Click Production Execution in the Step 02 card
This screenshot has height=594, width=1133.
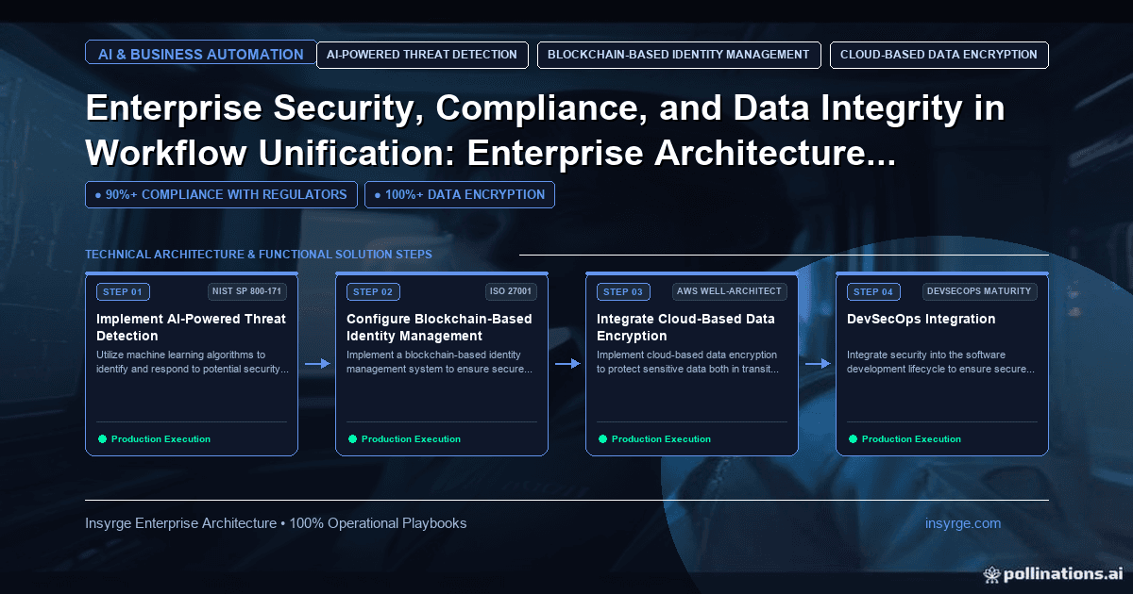point(411,439)
